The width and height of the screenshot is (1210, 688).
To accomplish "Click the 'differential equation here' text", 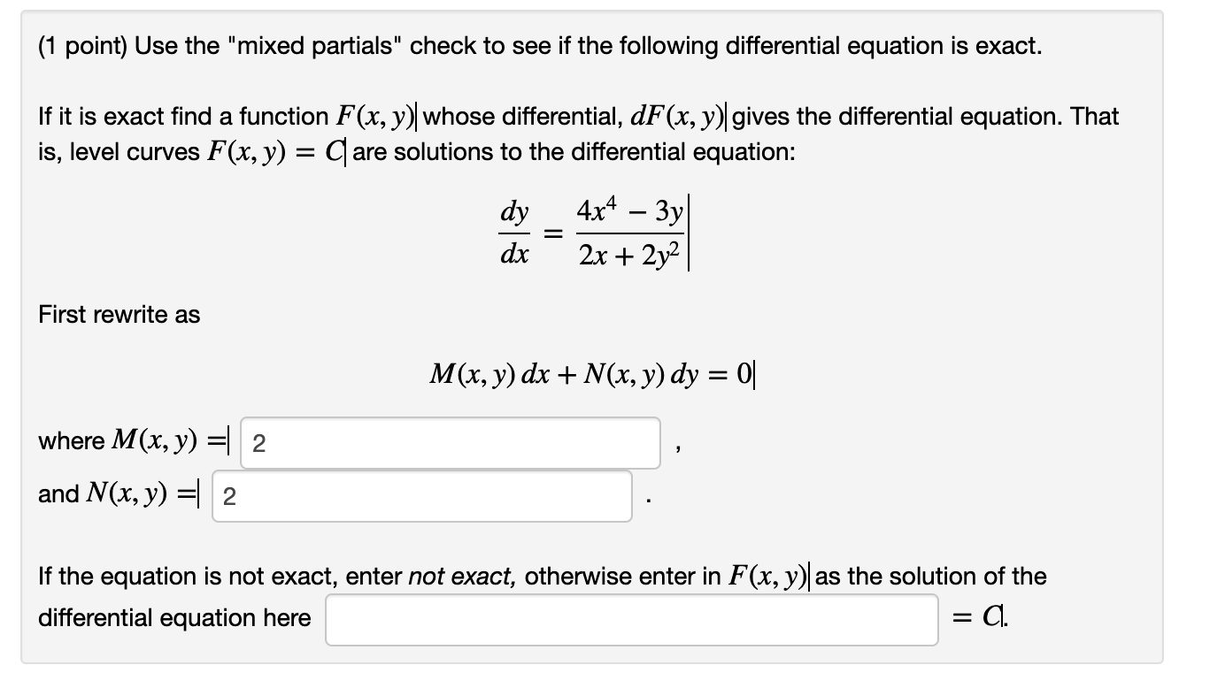I will 166,619.
